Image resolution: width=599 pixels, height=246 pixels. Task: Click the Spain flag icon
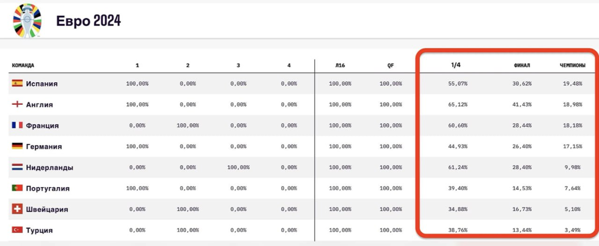point(17,84)
